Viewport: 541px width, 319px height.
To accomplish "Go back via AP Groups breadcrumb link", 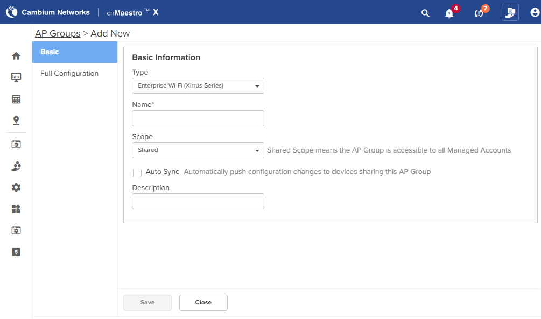I will point(58,33).
